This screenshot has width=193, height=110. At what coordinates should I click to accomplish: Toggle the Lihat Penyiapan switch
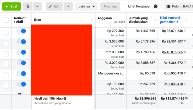[157, 6]
